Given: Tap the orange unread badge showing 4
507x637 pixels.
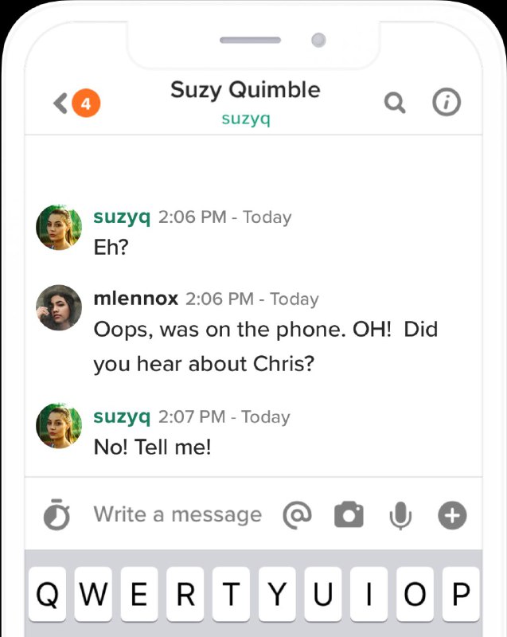Looking at the screenshot, I should click(x=86, y=104).
